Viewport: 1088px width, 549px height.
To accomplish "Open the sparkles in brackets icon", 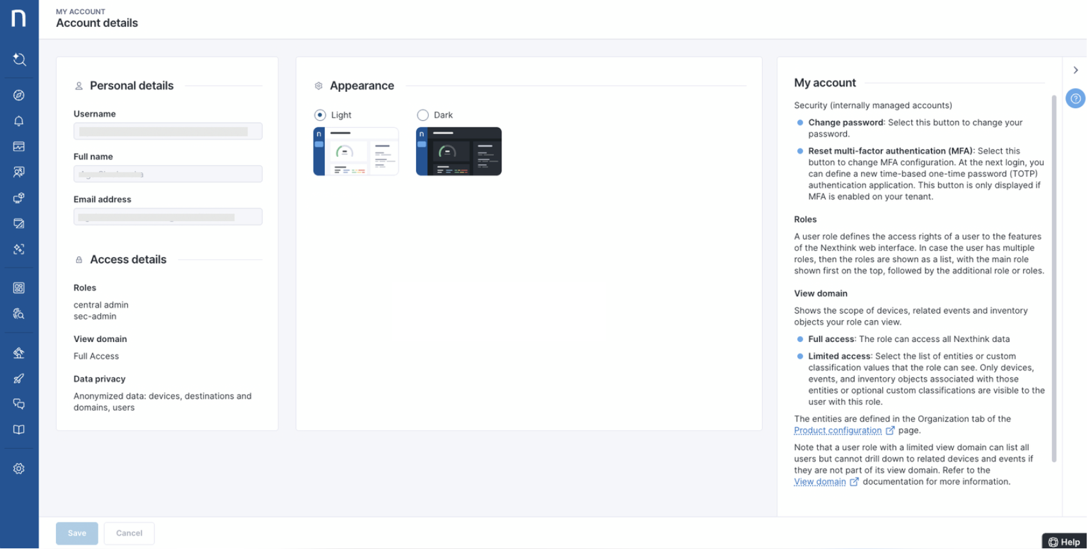I will pos(19,249).
